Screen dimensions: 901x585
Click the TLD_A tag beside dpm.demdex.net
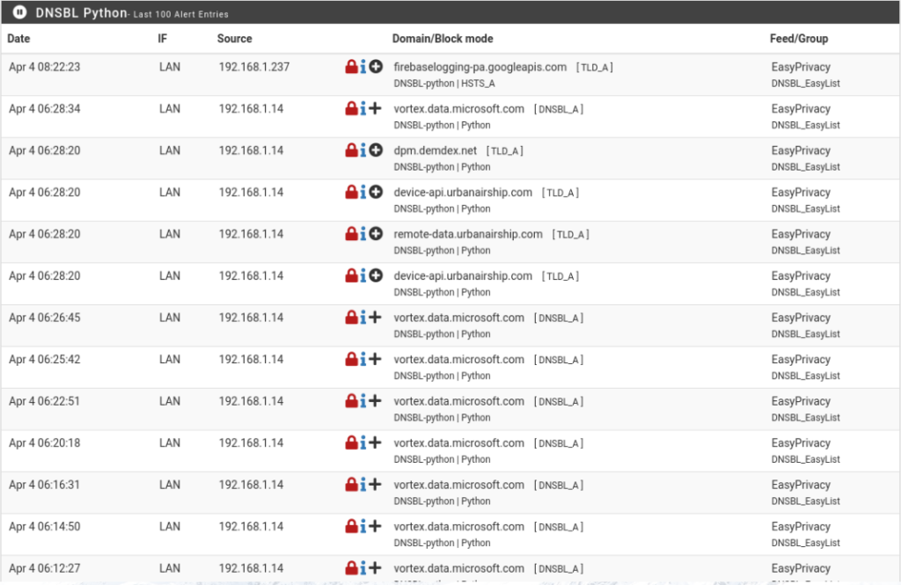[x=504, y=151]
